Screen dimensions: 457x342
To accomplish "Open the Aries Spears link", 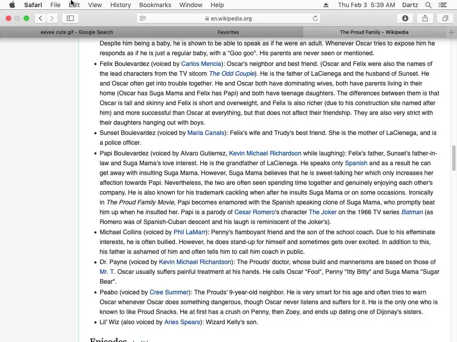I will pyautogui.click(x=182, y=322).
